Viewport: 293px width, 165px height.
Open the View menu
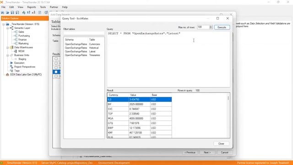[21, 7]
